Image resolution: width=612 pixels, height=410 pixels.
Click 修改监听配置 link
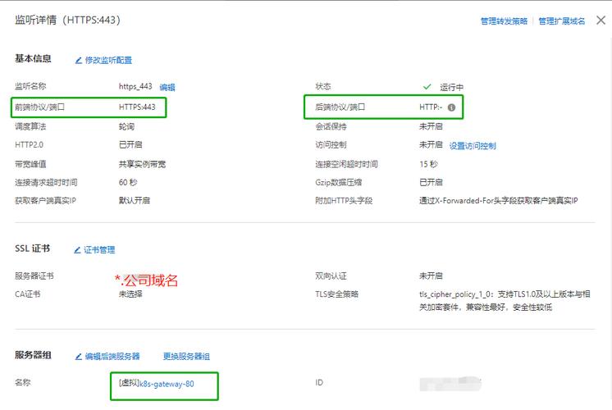click(x=108, y=60)
